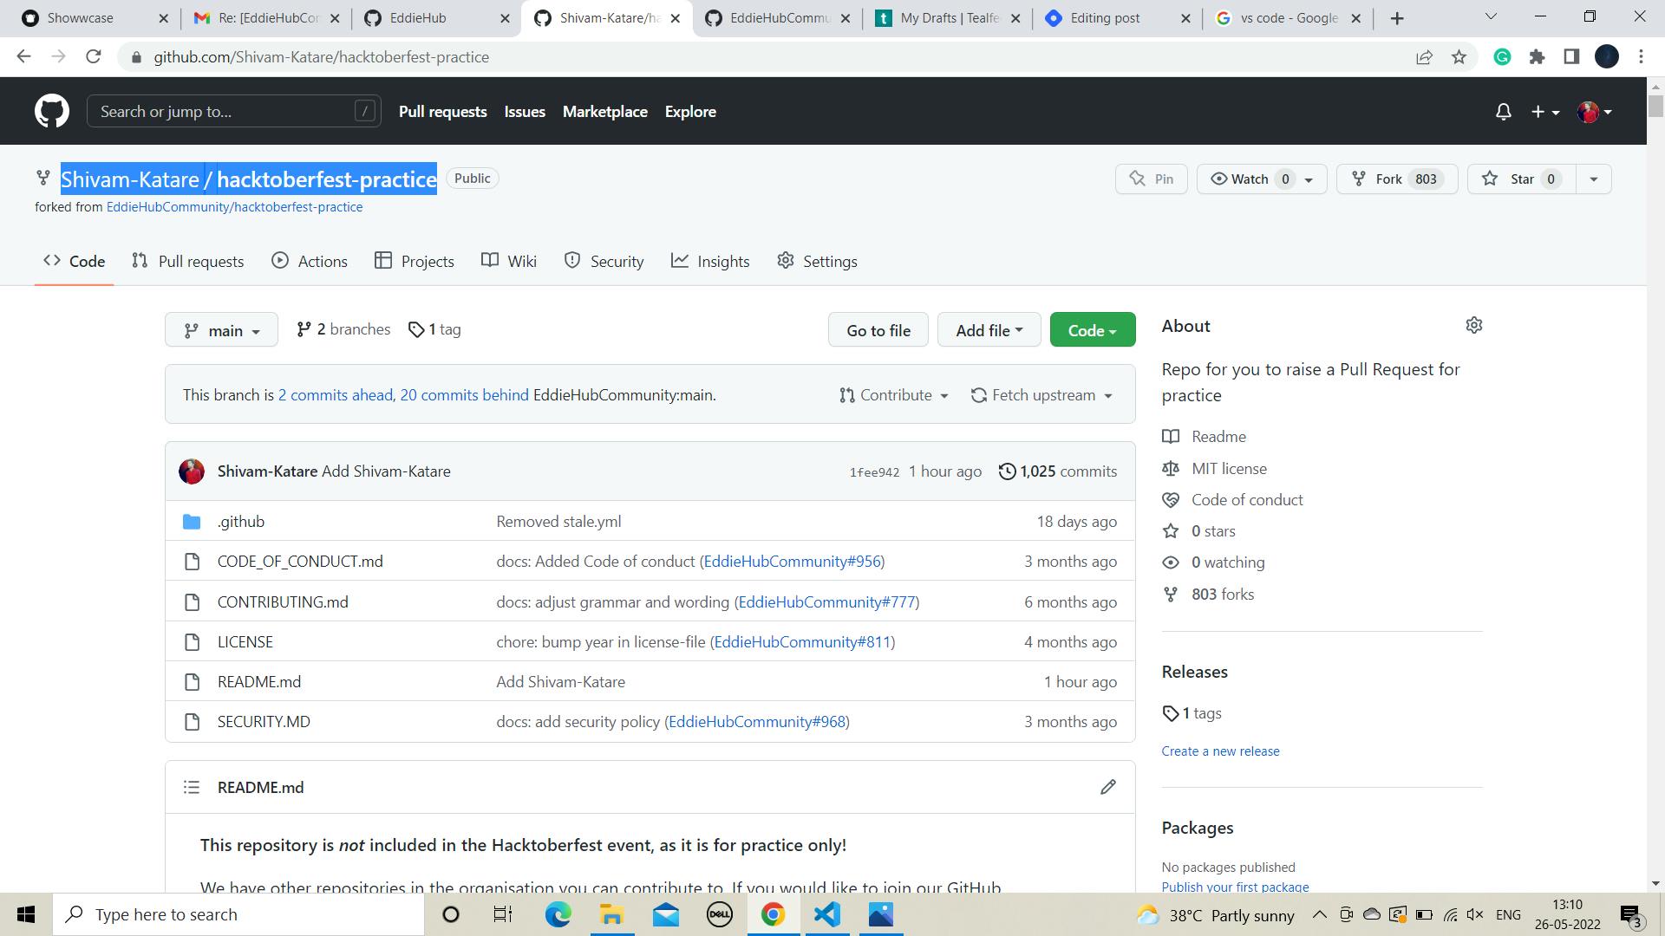Click the page vertical scrollbar thumb
This screenshot has height=936, width=1665.
tap(1656, 106)
